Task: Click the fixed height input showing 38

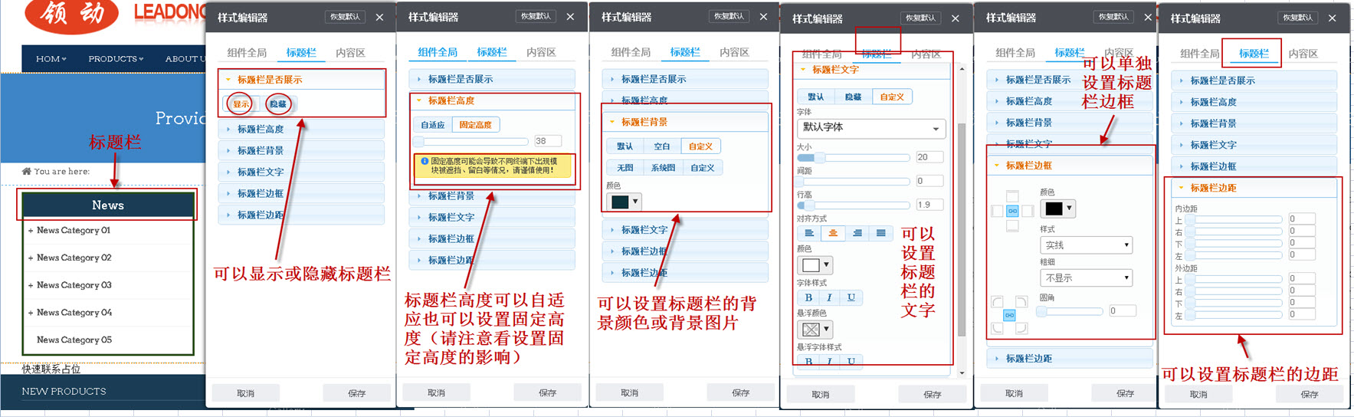Action: click(547, 141)
